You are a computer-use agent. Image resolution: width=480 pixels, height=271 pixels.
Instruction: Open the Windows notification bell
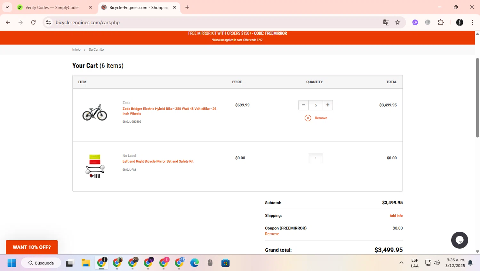[470, 263]
